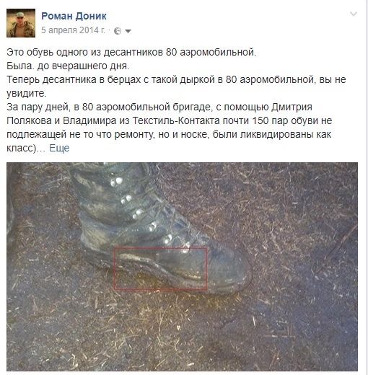Open post options chevron at top right
Screen dimensions: 368x375
[354, 14]
